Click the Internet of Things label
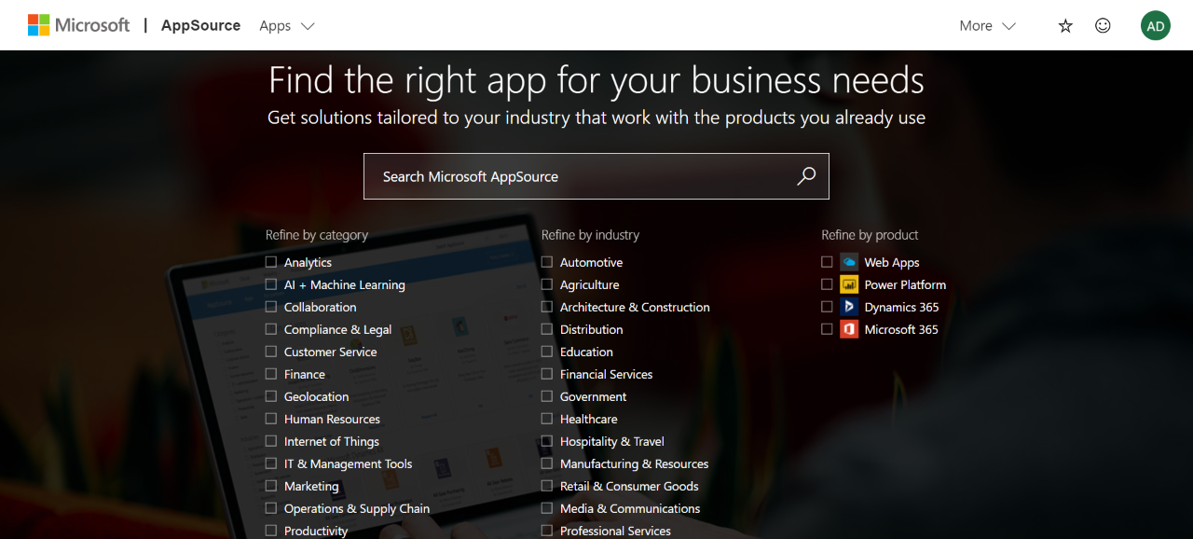Viewport: 1193px width, 539px height. click(x=332, y=442)
